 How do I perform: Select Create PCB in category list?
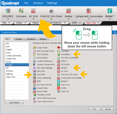pos(17,59)
